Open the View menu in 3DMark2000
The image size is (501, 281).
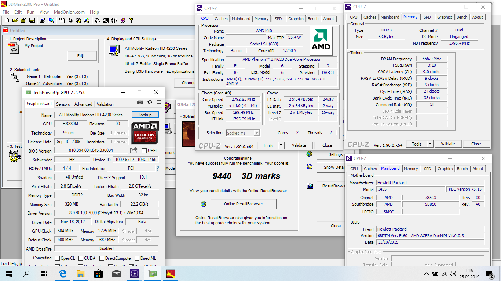click(44, 12)
